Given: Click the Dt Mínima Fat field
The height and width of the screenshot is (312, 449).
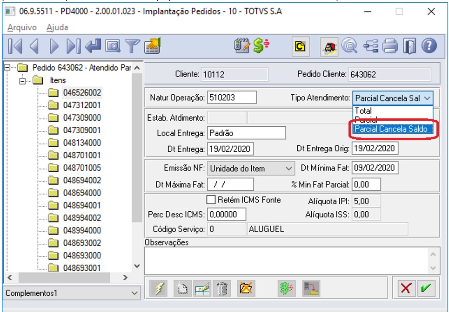Looking at the screenshot, I should (x=375, y=168).
